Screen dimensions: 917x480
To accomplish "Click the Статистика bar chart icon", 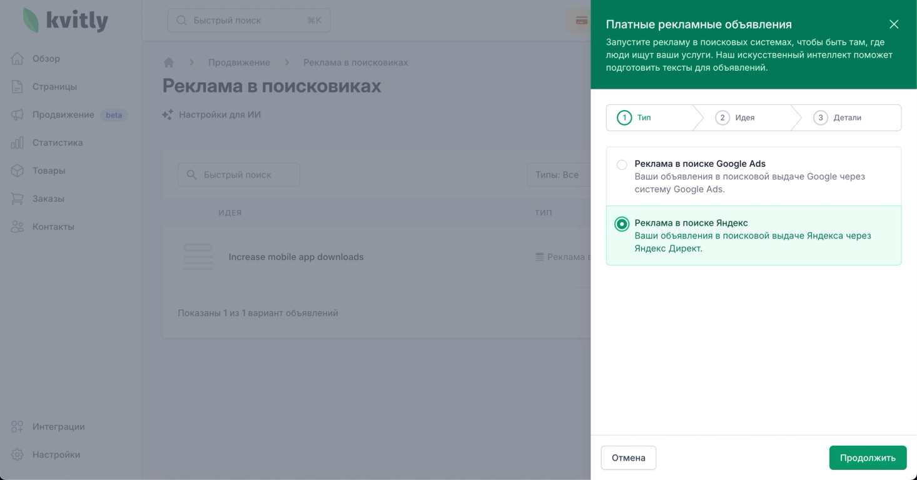I will coord(18,143).
